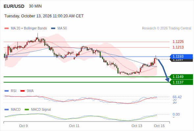Screen dimensions: 194x131
Task: Click the 1.1213 resistance price label
Action: click(x=178, y=47)
